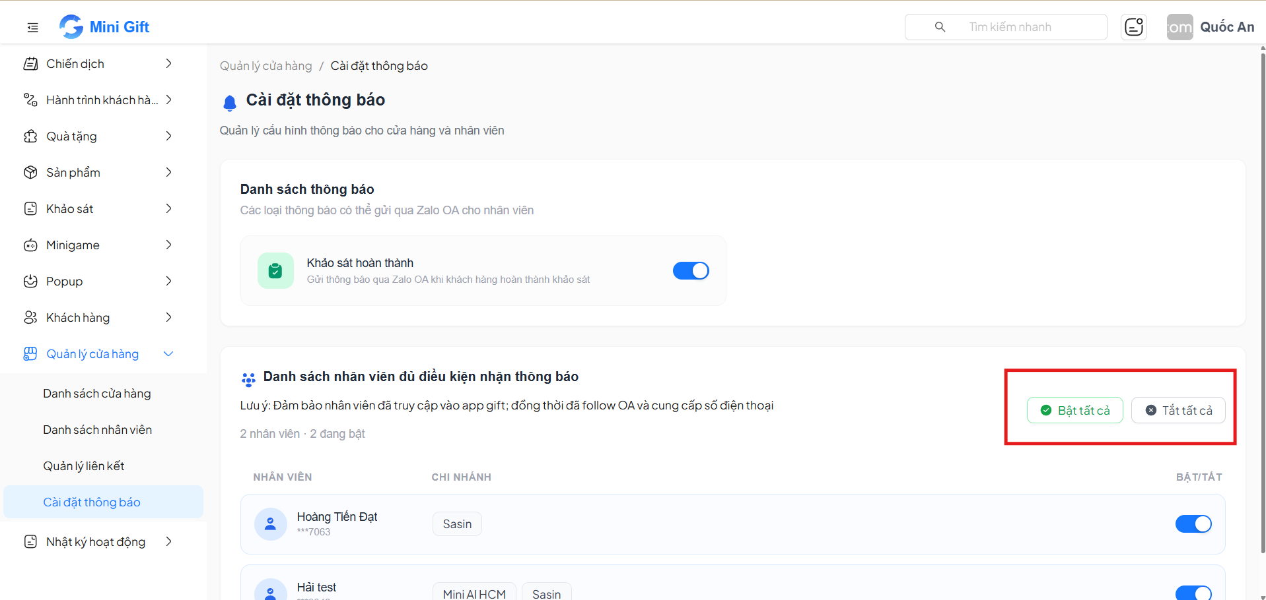Click the green survey-completed clipboard icon
Screen dimensions: 1266x600
275,270
